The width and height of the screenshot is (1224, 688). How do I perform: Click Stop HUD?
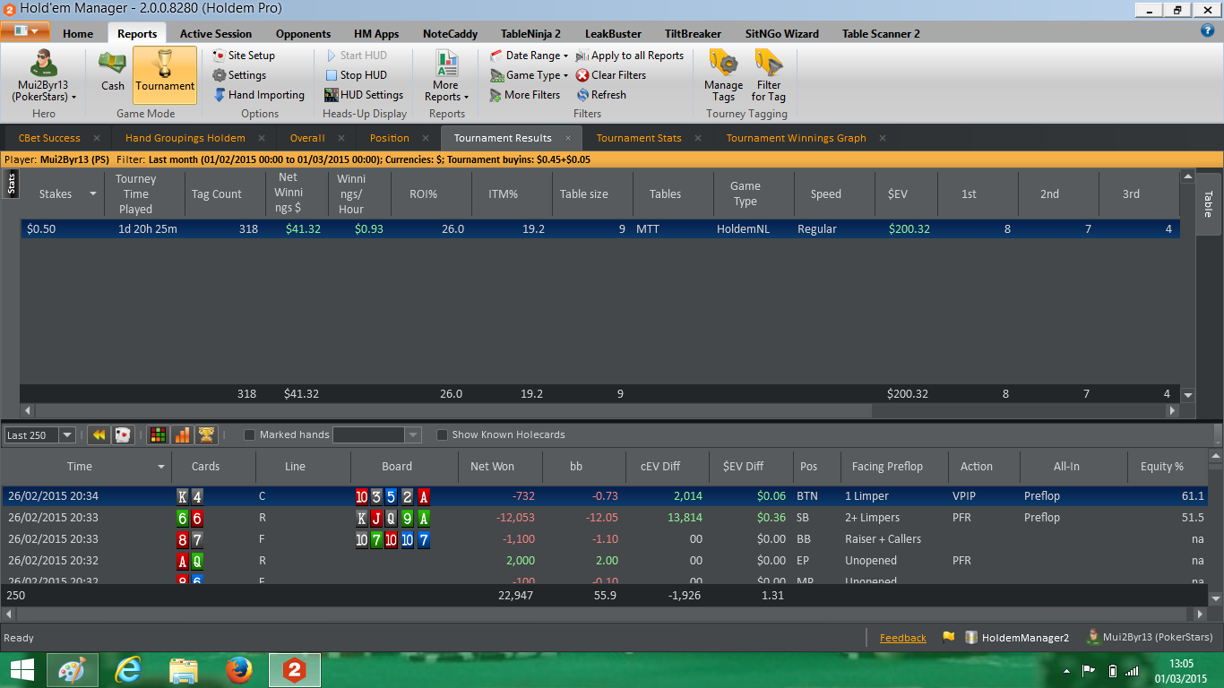pos(356,75)
